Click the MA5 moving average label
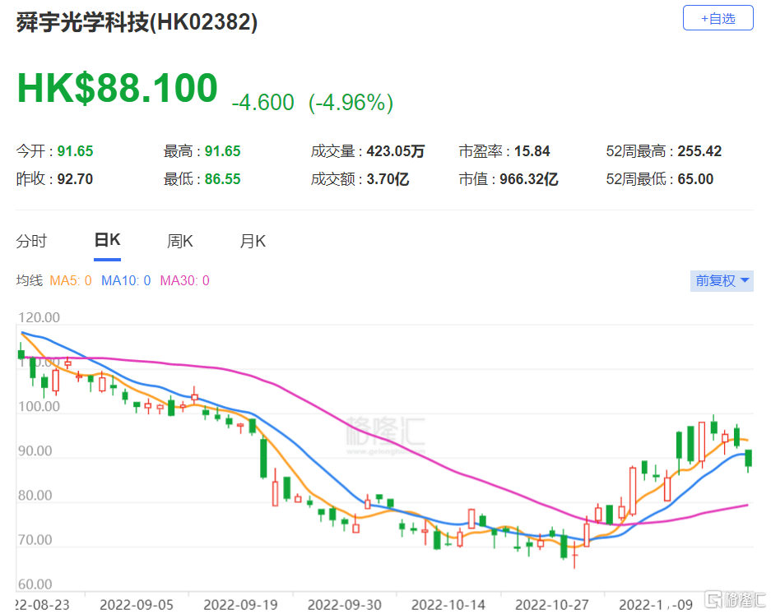 [71, 280]
